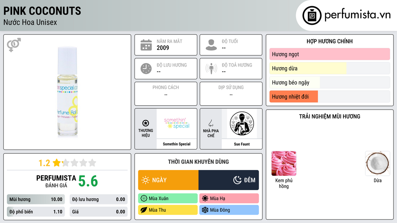Click the Mùa Xuân season button
397x223 pixels.
(168, 199)
